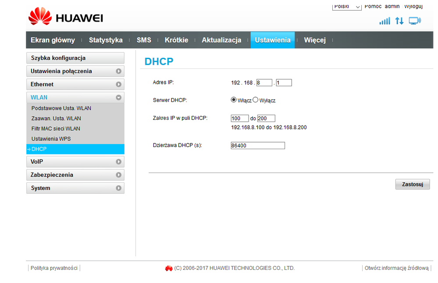Disable DHCP server with Wyłącz radio

coord(256,100)
